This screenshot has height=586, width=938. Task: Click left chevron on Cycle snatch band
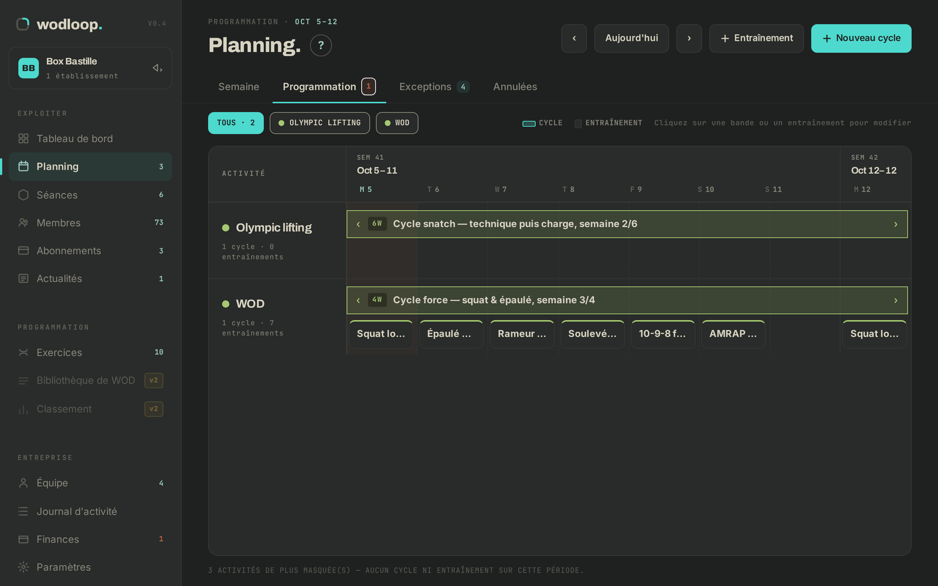pyautogui.click(x=358, y=224)
